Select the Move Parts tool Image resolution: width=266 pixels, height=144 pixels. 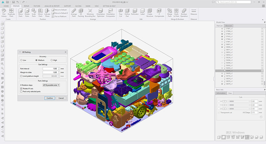pos(20,13)
